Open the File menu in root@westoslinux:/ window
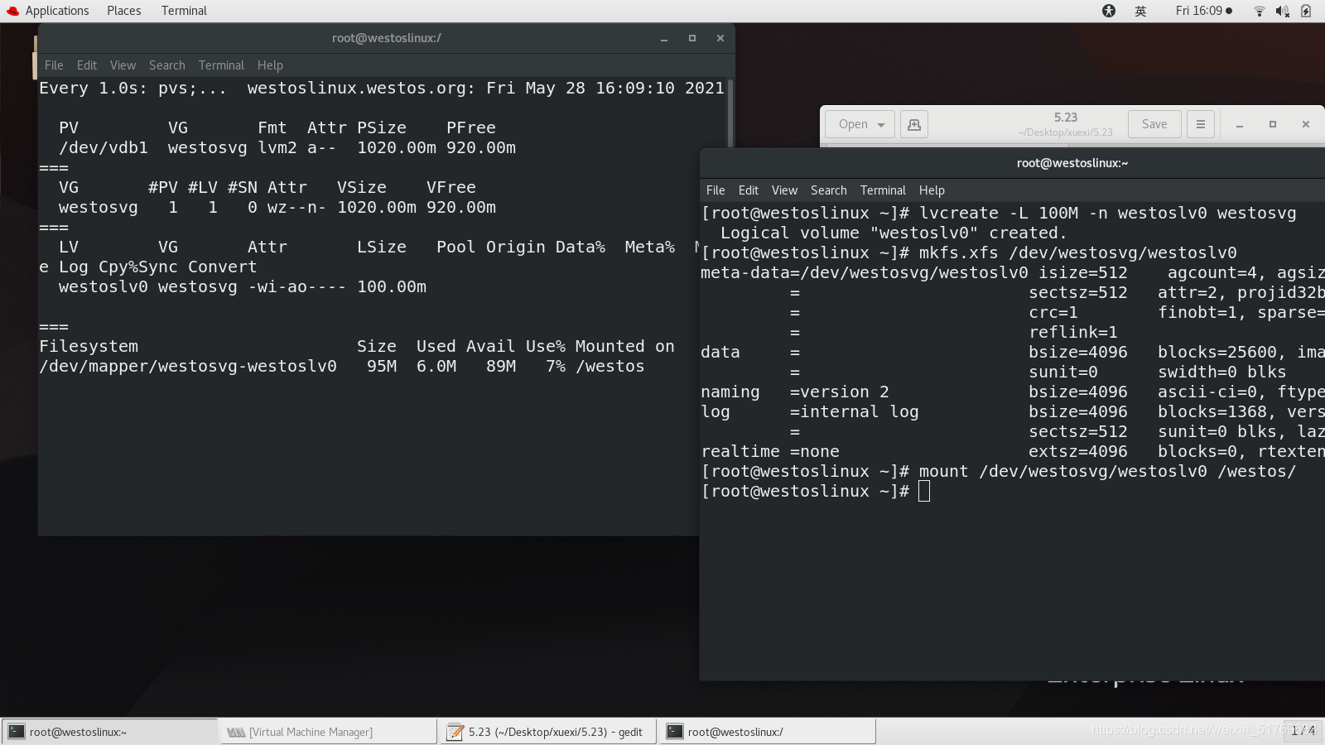 pyautogui.click(x=54, y=65)
